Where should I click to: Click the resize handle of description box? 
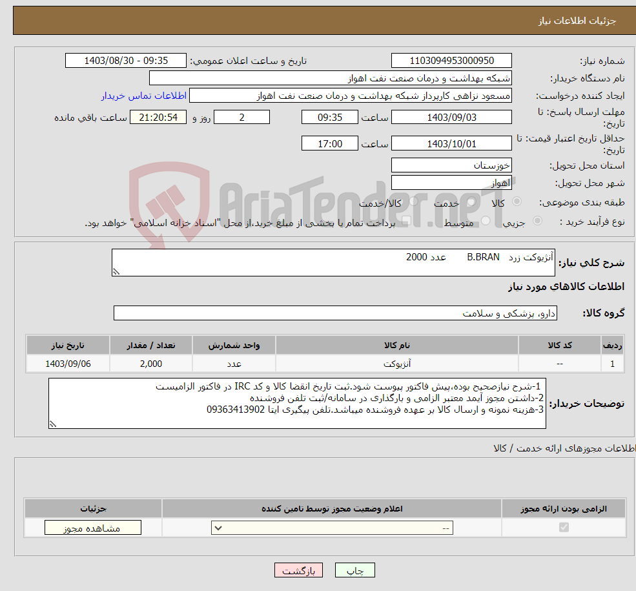[116, 272]
